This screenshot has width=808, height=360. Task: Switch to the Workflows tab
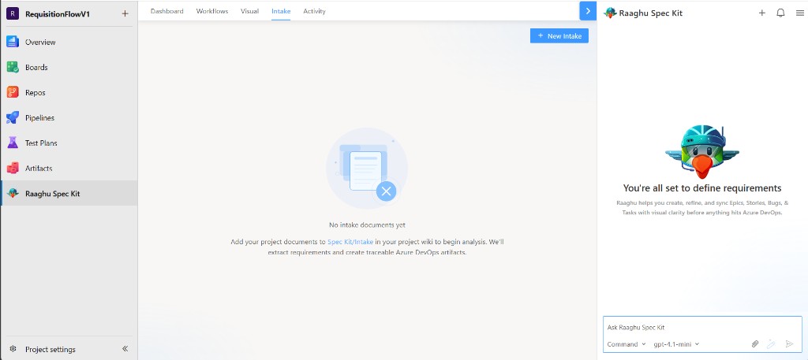pos(212,11)
